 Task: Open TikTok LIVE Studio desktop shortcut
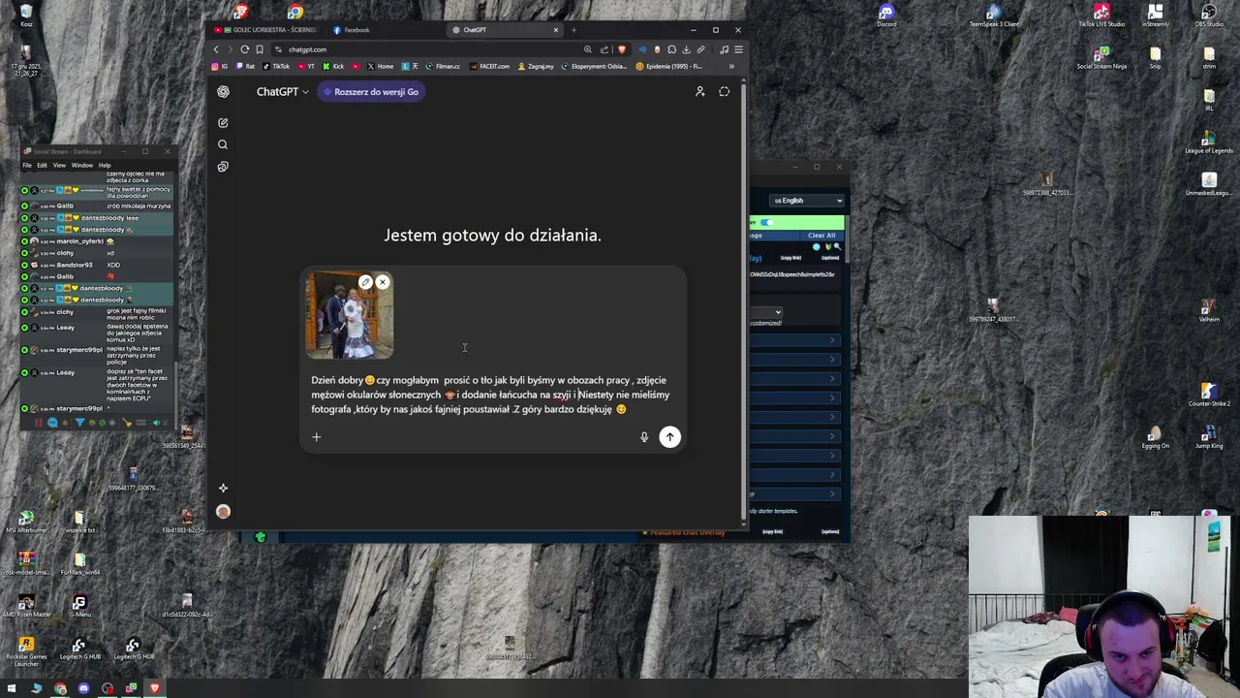[1101, 15]
